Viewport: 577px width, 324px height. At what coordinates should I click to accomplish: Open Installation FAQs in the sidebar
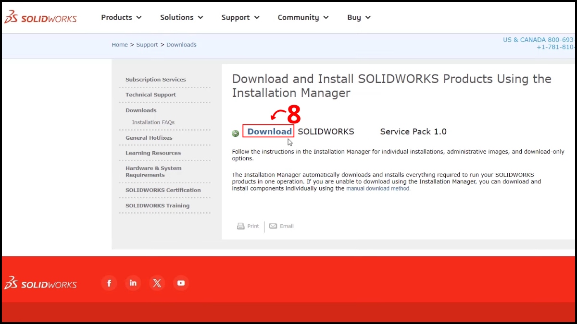[153, 122]
